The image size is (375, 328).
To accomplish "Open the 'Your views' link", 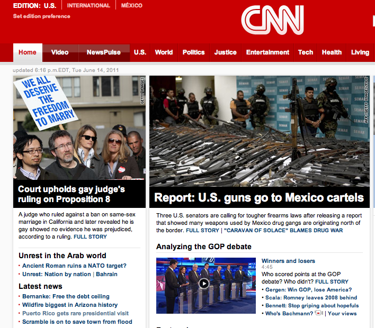I will click(342, 314).
